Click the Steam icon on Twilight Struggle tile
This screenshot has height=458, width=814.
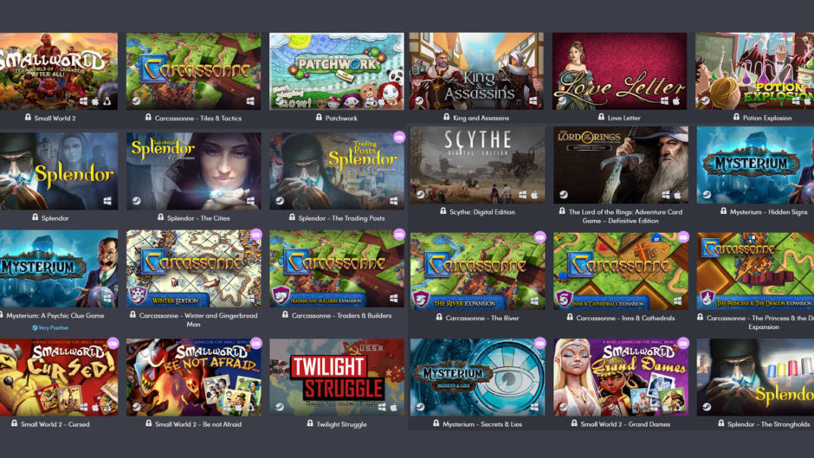pyautogui.click(x=280, y=407)
